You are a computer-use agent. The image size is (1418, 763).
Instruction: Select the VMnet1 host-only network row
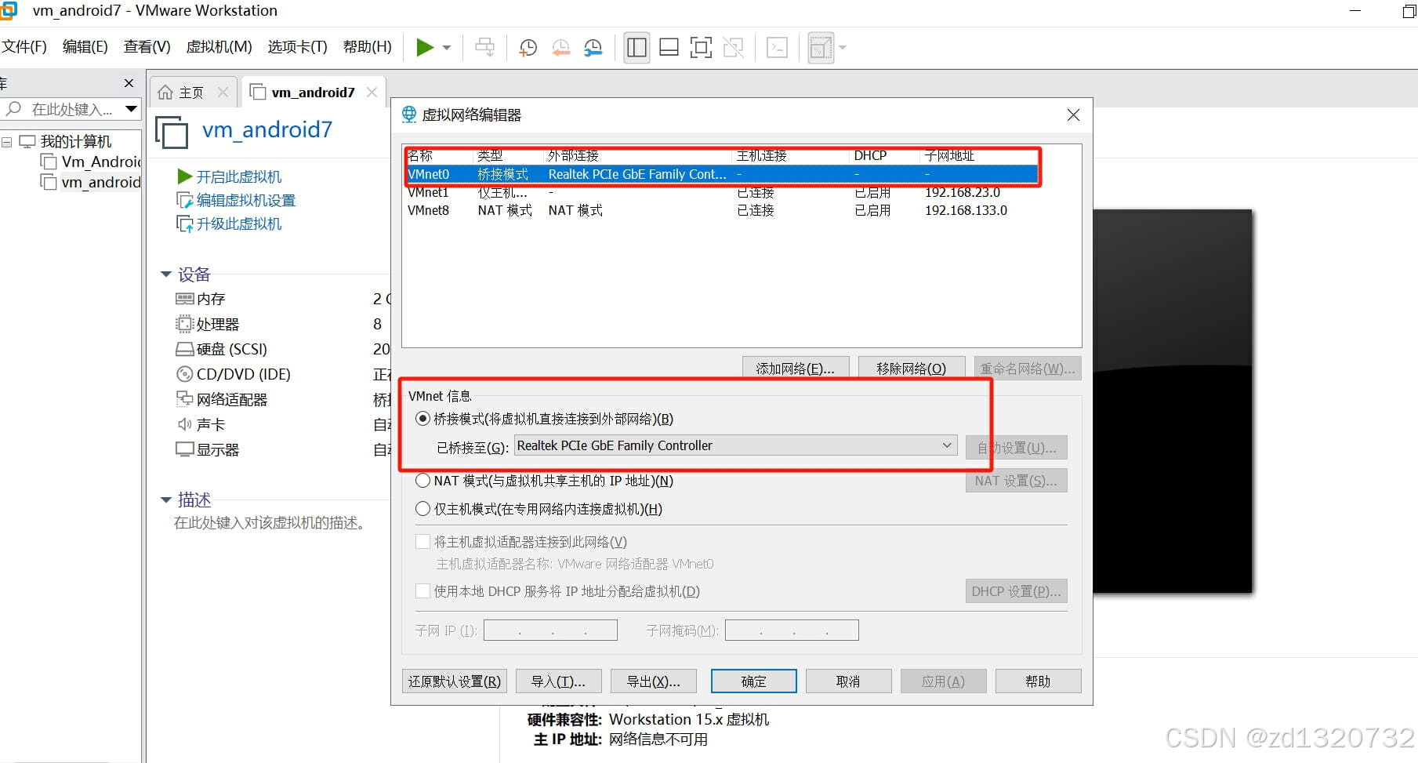click(x=722, y=192)
